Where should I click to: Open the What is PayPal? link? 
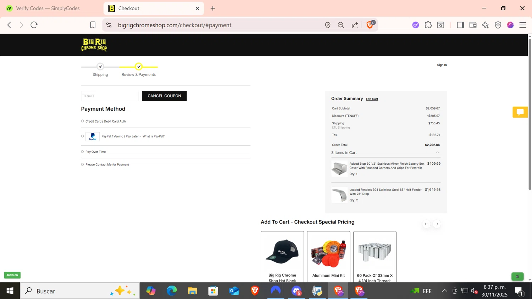(154, 136)
